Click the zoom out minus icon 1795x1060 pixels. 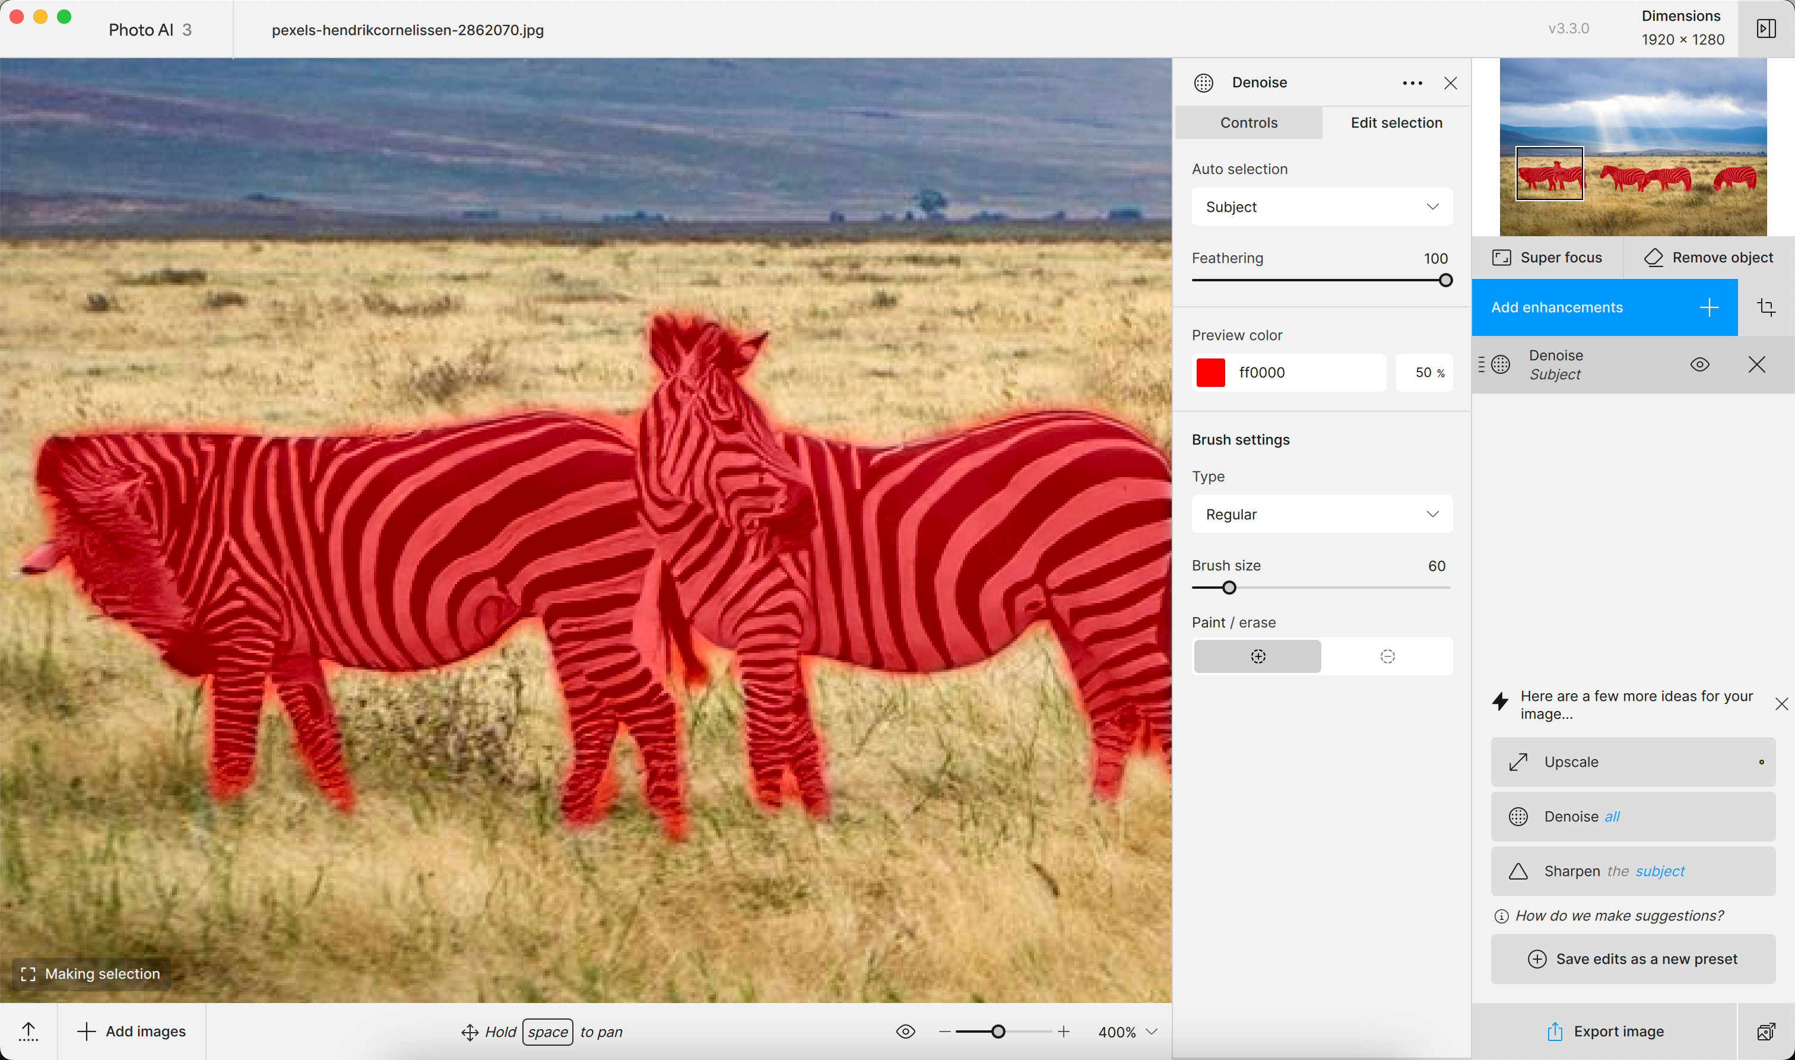(x=944, y=1032)
